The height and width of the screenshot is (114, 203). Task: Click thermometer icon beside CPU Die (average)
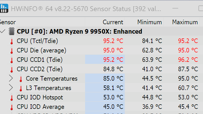coord(12,50)
